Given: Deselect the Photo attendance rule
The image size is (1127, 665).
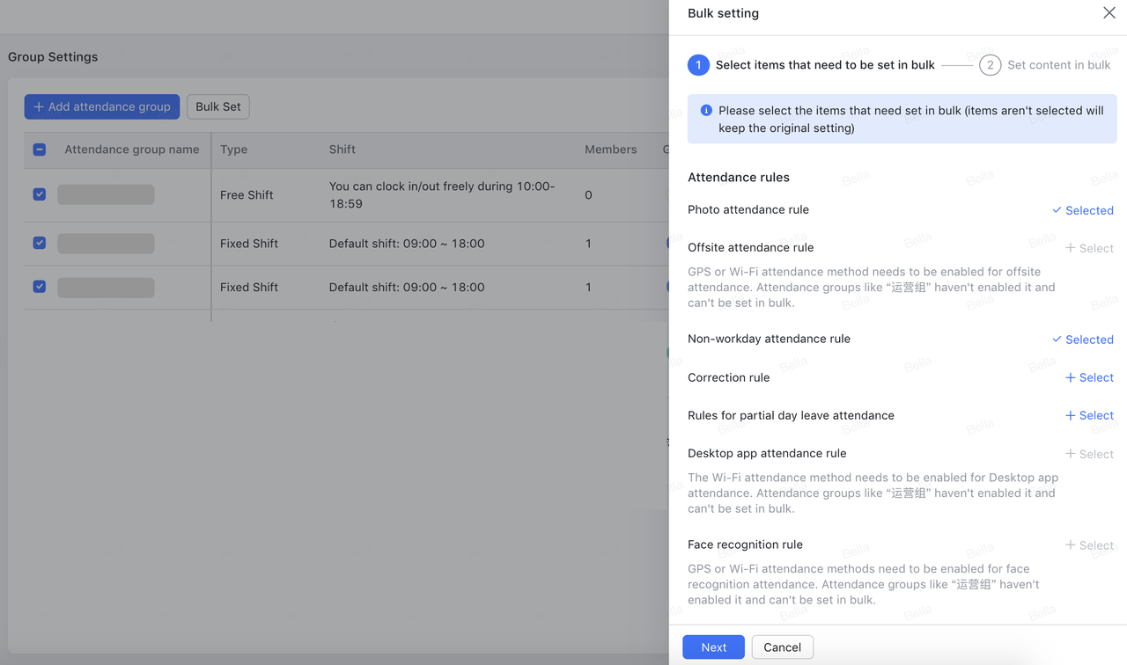Looking at the screenshot, I should click(1083, 210).
